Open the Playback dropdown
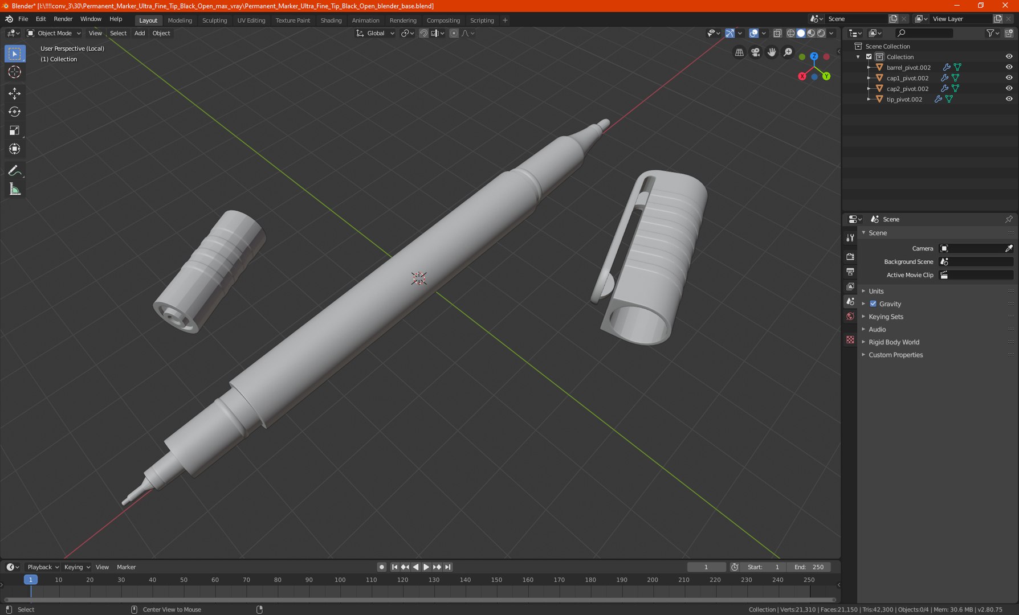The height and width of the screenshot is (615, 1019). tap(43, 567)
